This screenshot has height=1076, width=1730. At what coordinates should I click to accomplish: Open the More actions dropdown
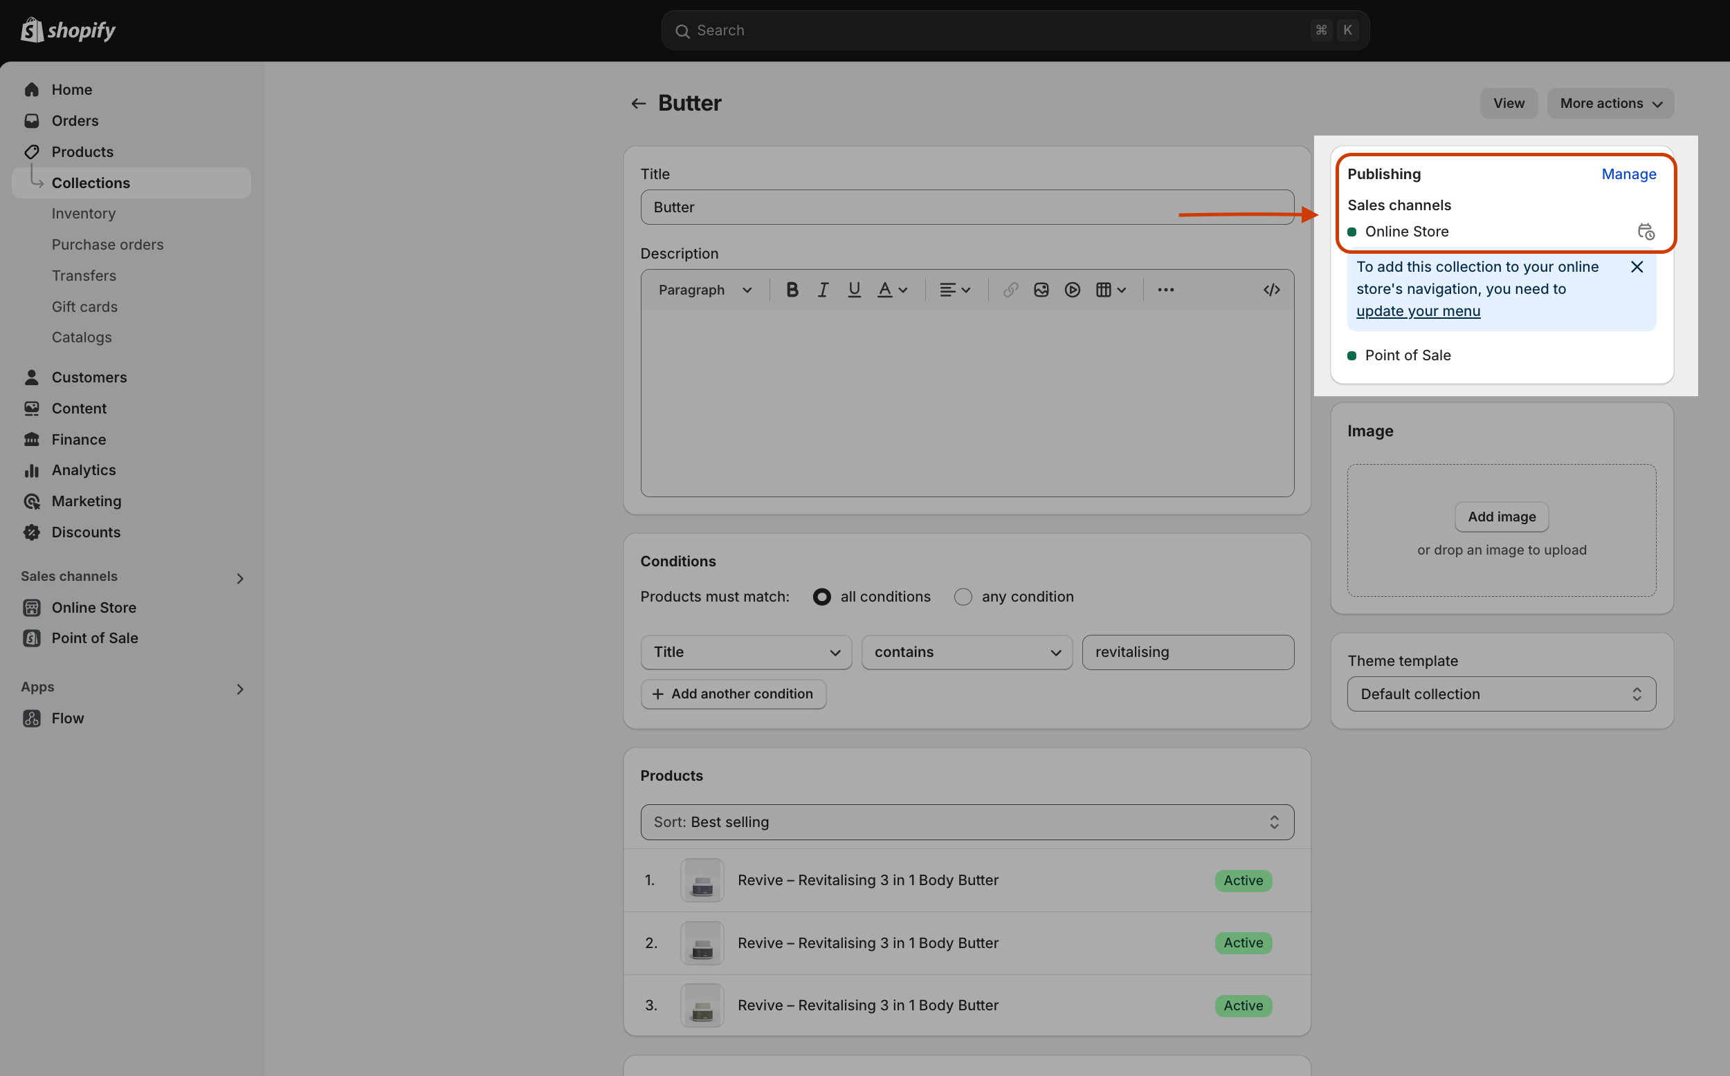click(1610, 104)
